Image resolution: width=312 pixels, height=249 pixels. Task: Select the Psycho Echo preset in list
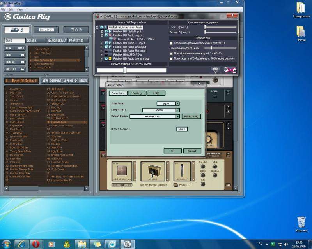(x=59, y=122)
